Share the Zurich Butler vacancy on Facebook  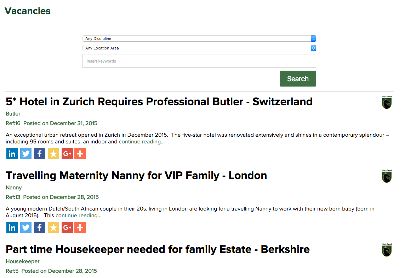[x=39, y=153]
